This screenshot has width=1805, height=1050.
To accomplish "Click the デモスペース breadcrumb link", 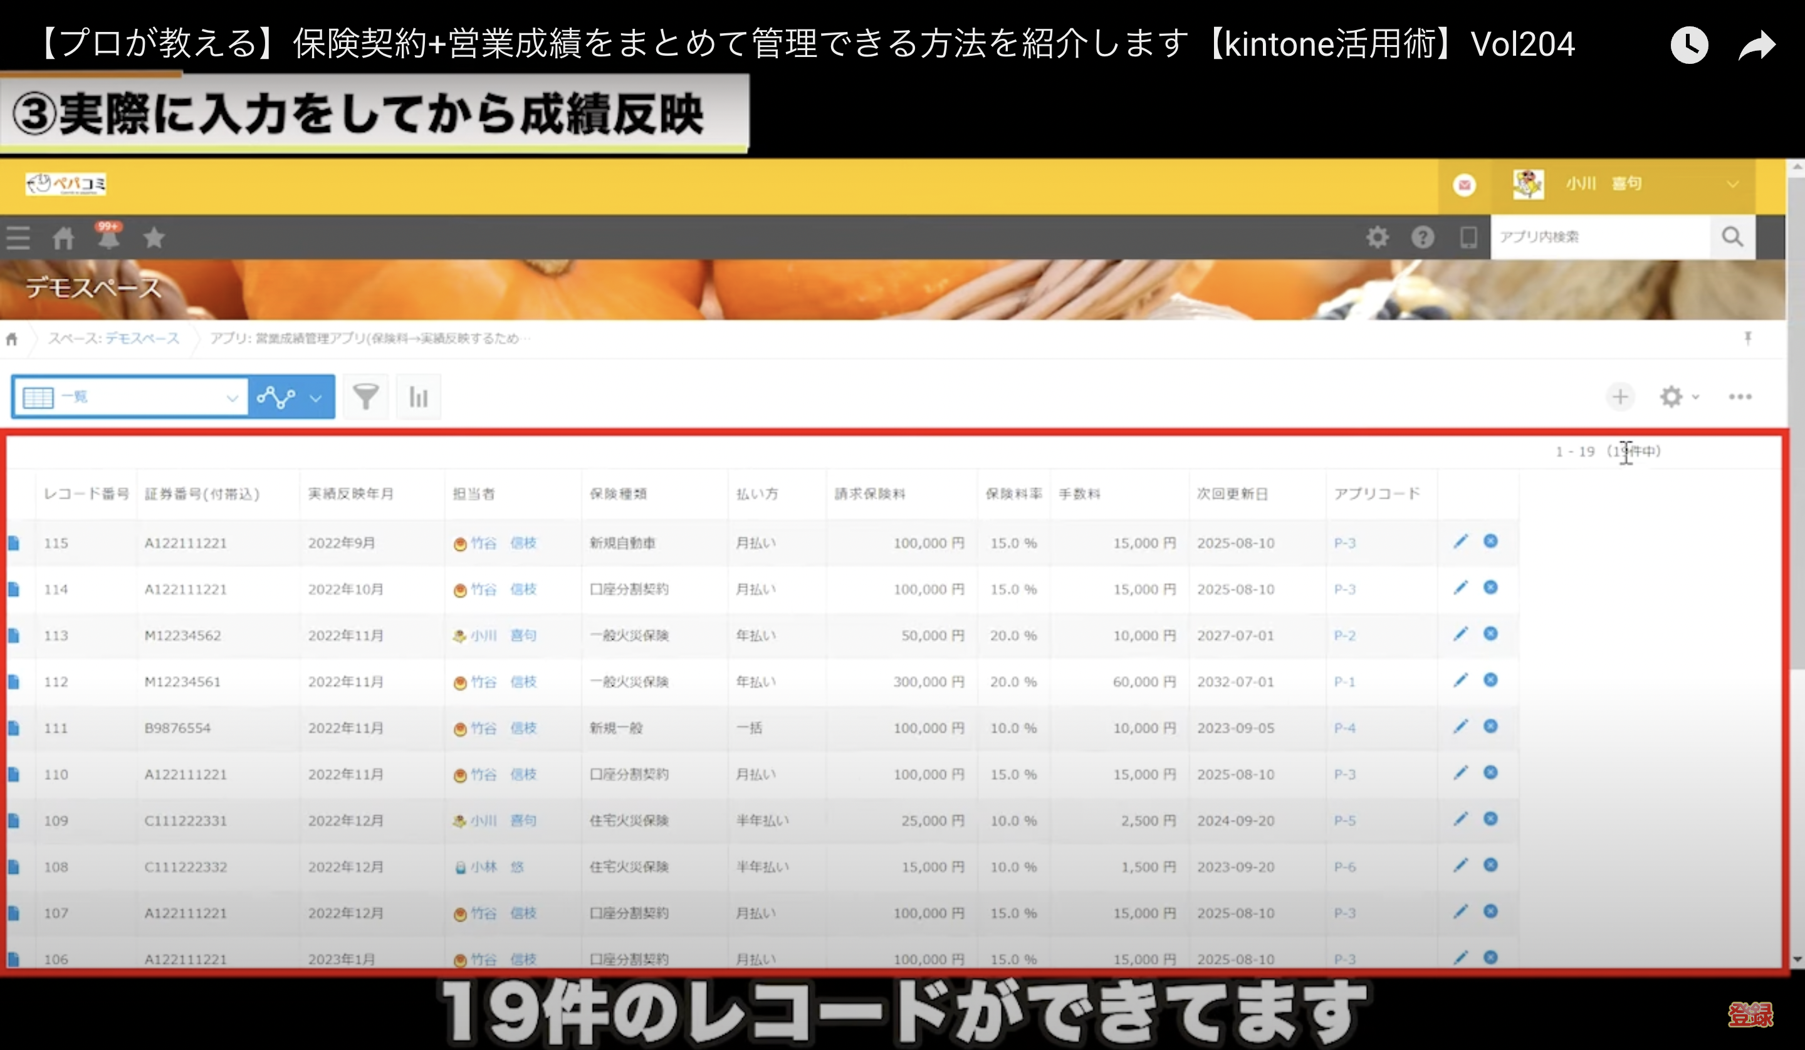I will tap(142, 339).
